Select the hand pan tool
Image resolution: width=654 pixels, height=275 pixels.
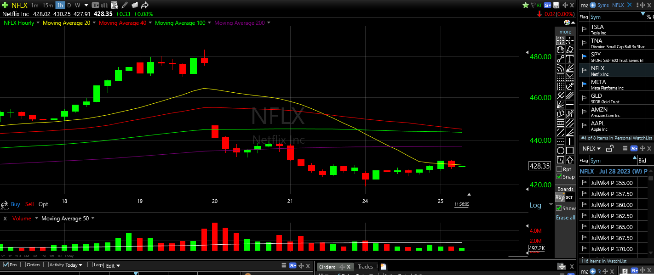pyautogui.click(x=561, y=50)
